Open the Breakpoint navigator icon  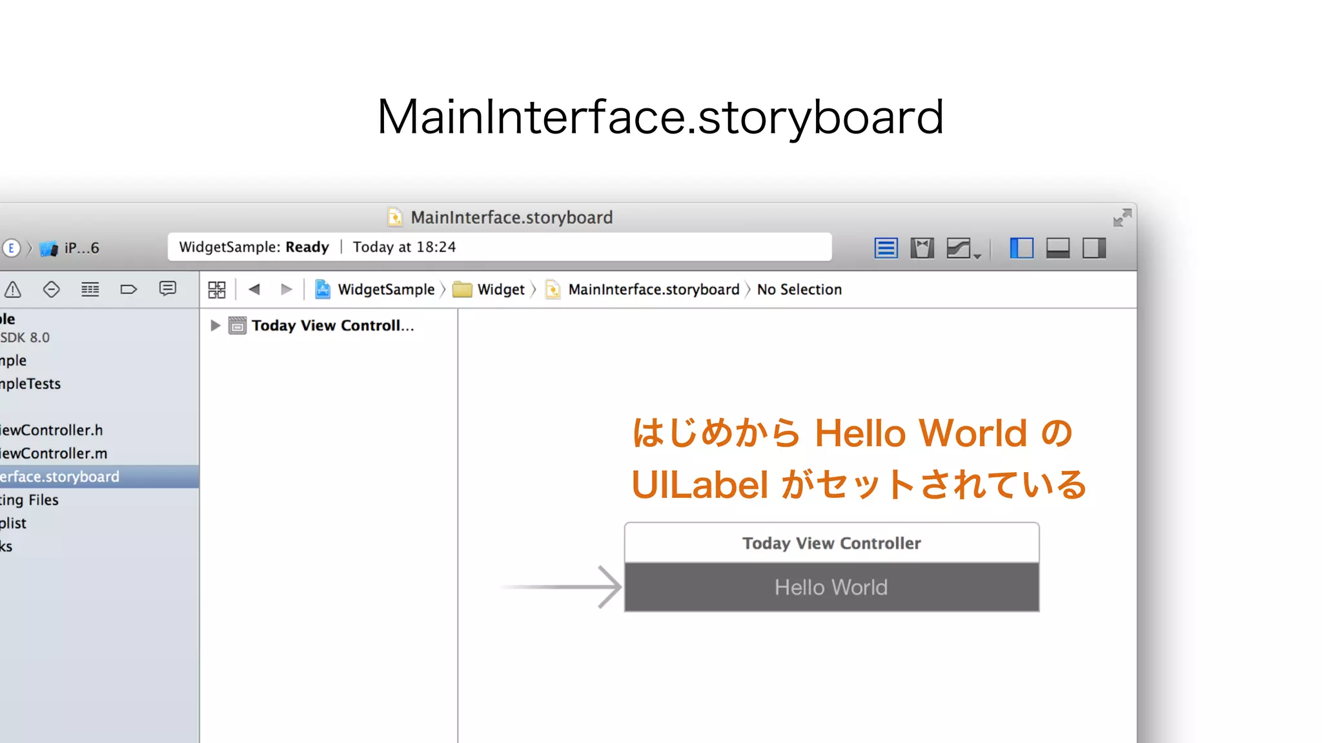click(128, 290)
